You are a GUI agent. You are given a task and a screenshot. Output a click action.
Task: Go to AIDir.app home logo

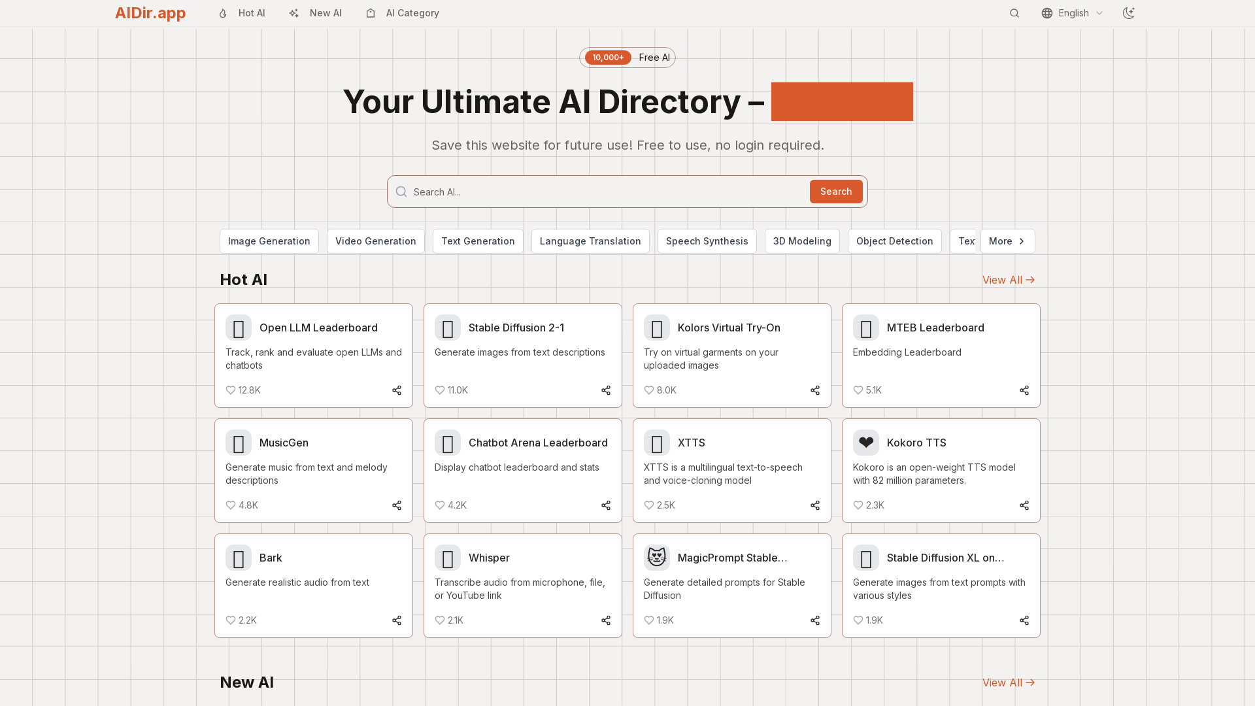pyautogui.click(x=150, y=13)
